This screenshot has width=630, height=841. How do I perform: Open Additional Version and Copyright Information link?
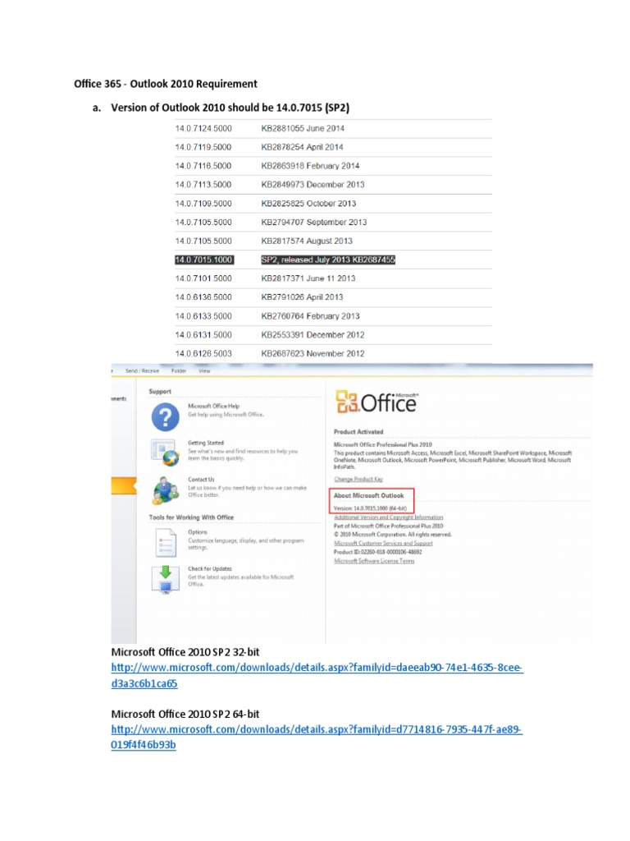point(388,517)
